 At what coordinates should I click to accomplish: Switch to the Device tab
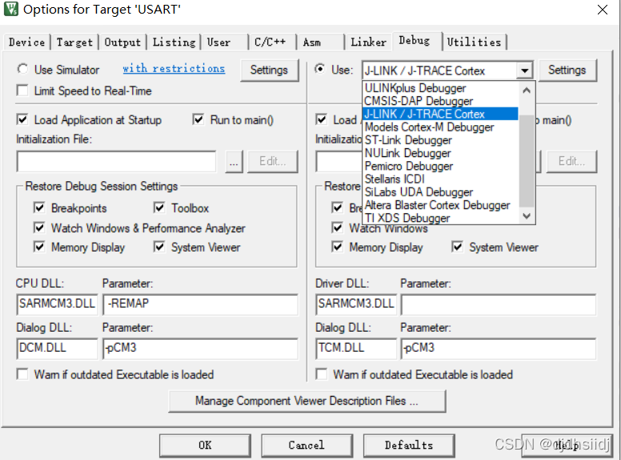[27, 42]
